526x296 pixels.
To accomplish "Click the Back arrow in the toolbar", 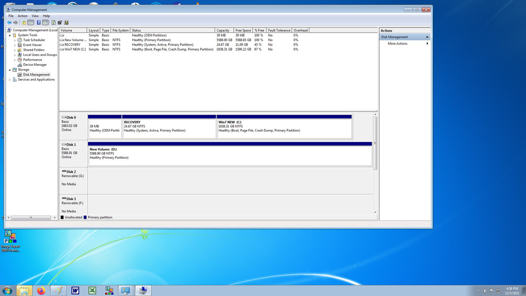I will pos(9,23).
